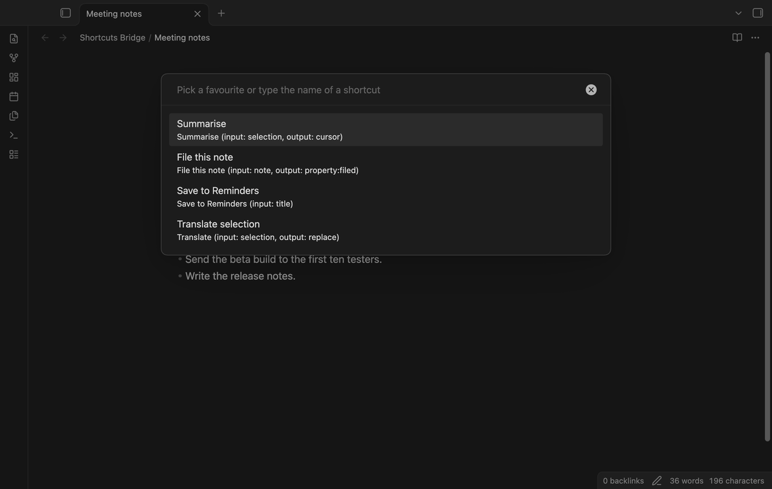Image resolution: width=772 pixels, height=489 pixels.
Task: Navigate forward with right arrow
Action: pyautogui.click(x=63, y=37)
